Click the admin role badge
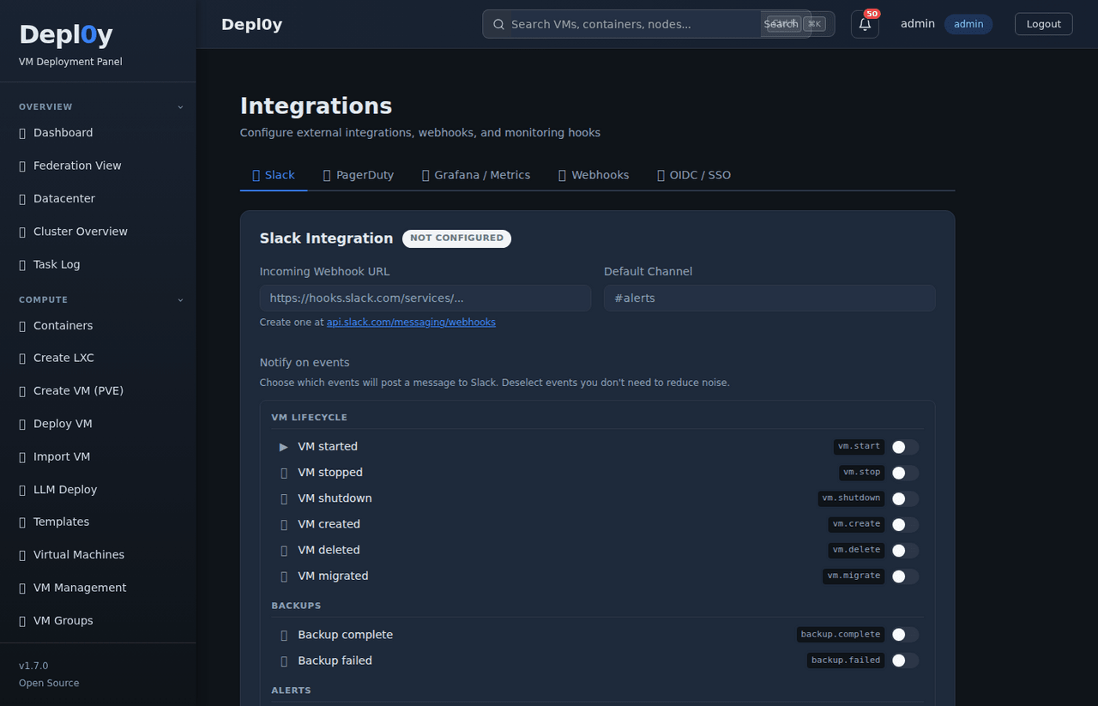Screen dimensions: 1098x706 click(x=968, y=24)
